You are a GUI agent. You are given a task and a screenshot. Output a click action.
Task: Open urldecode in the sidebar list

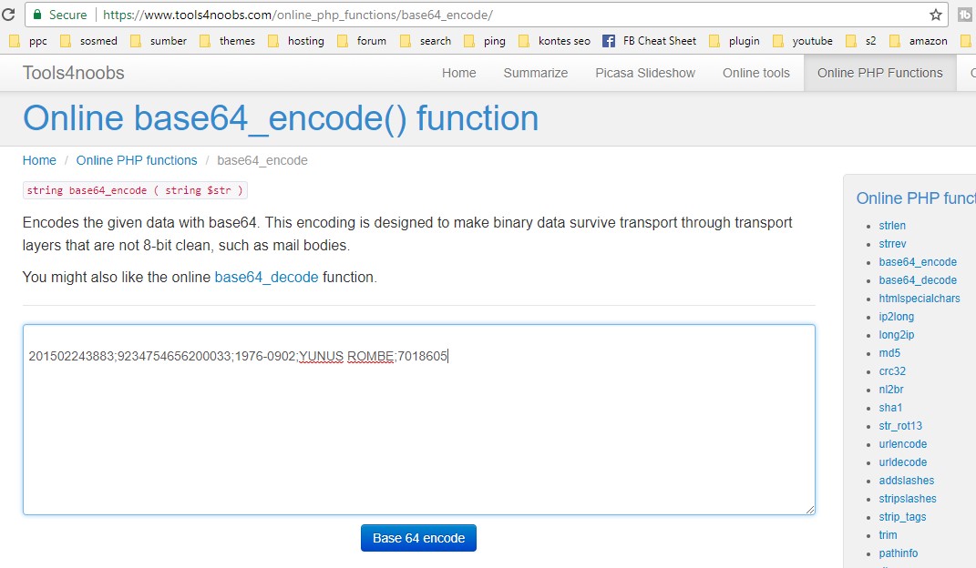(x=902, y=462)
